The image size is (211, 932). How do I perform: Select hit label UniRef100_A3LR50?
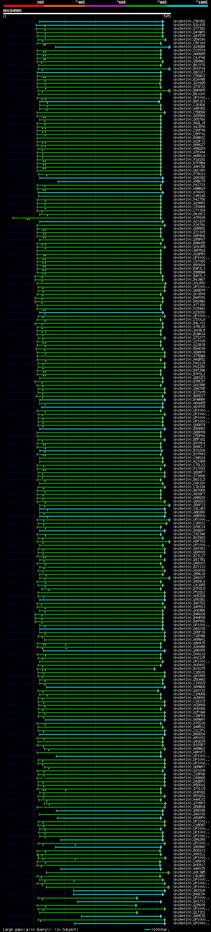pyautogui.click(x=189, y=283)
